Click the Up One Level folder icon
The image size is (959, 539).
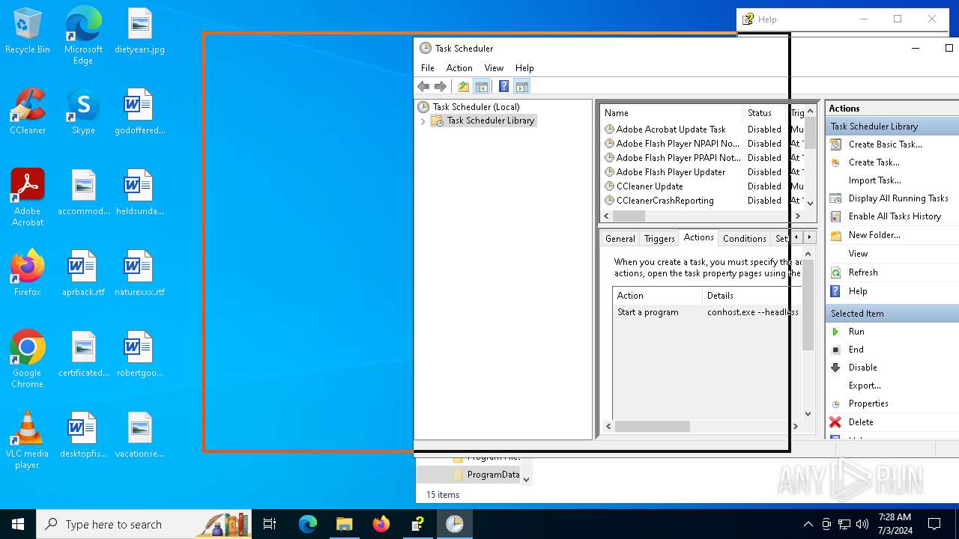click(464, 87)
